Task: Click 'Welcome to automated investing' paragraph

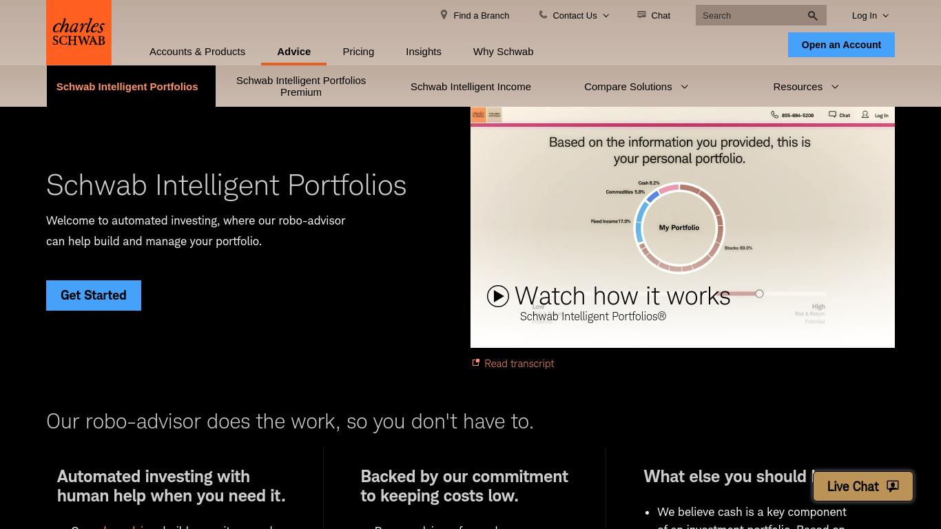Action: (x=196, y=231)
